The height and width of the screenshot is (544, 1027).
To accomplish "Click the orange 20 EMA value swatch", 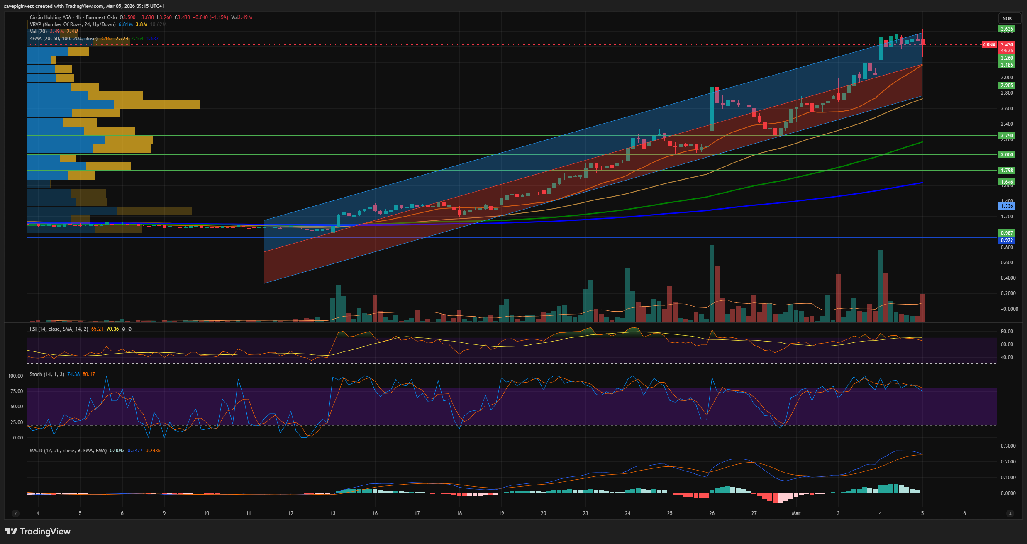I will (x=107, y=39).
